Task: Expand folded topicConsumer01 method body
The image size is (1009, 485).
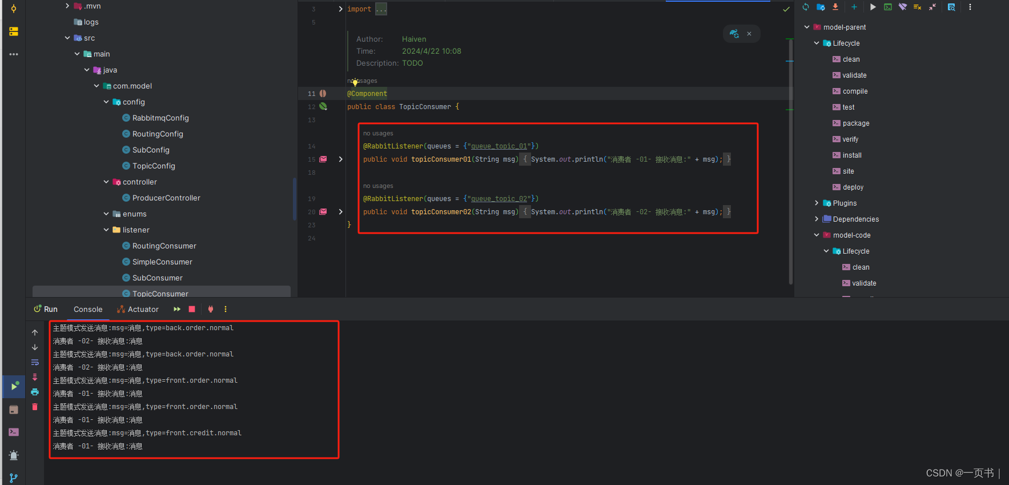Action: (x=341, y=159)
